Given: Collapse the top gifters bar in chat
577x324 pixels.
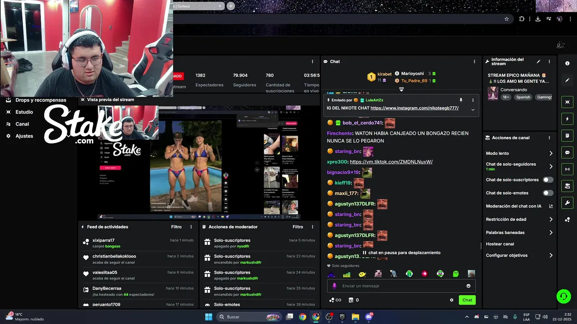Looking at the screenshot, I should coord(401,89).
